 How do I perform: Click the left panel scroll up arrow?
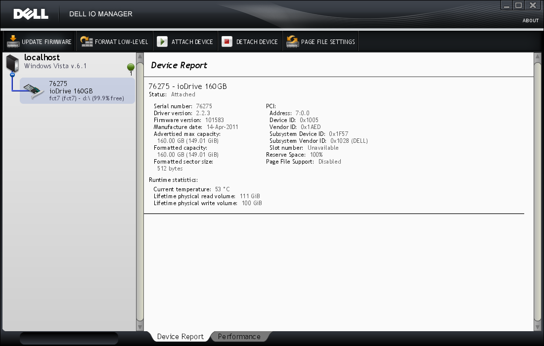pos(140,56)
